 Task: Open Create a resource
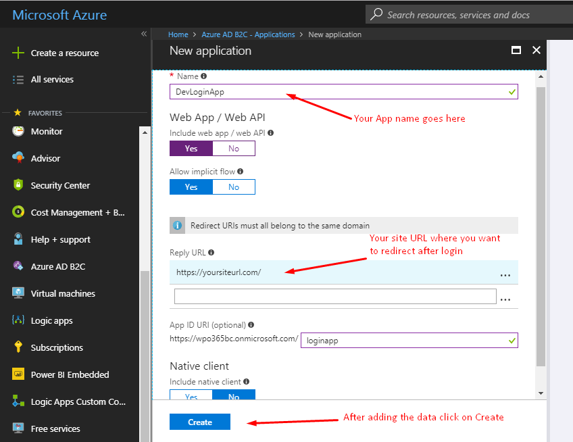point(65,53)
